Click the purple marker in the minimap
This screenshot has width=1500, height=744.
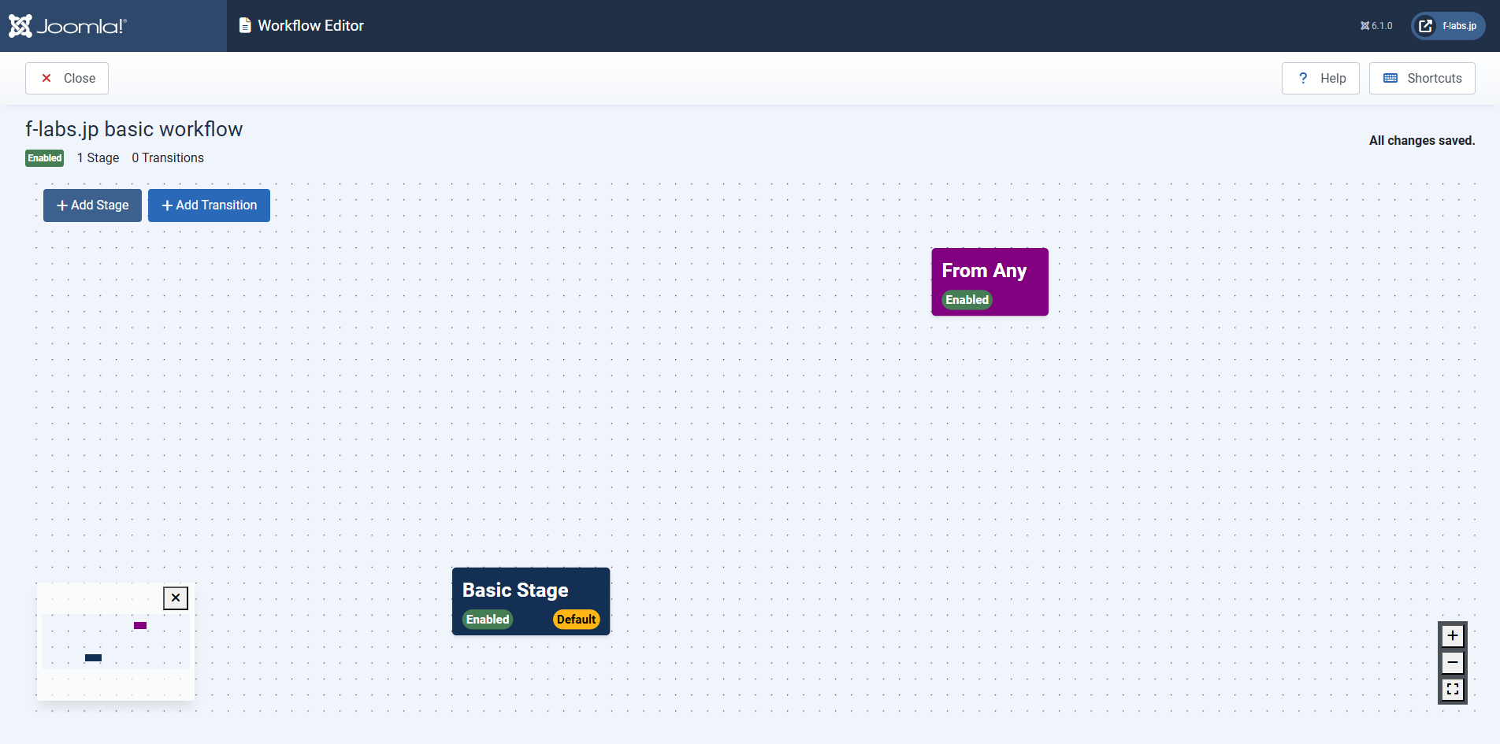(x=140, y=626)
